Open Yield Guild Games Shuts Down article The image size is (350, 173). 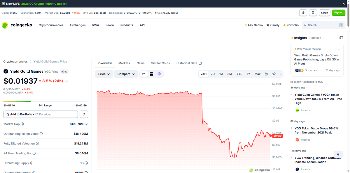[x=316, y=59]
